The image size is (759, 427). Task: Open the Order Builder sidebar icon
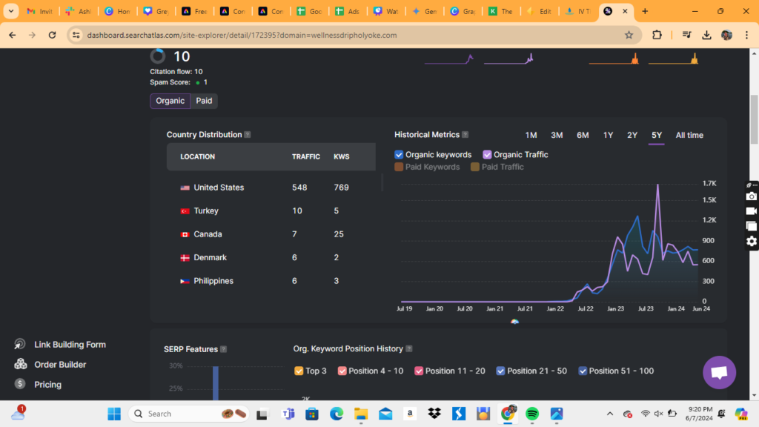pos(20,365)
